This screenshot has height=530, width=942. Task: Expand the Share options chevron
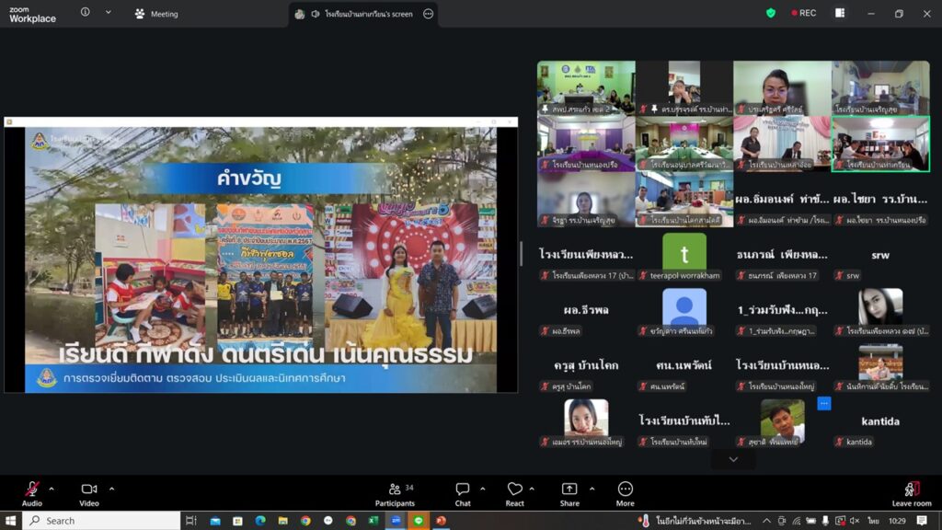tap(592, 489)
